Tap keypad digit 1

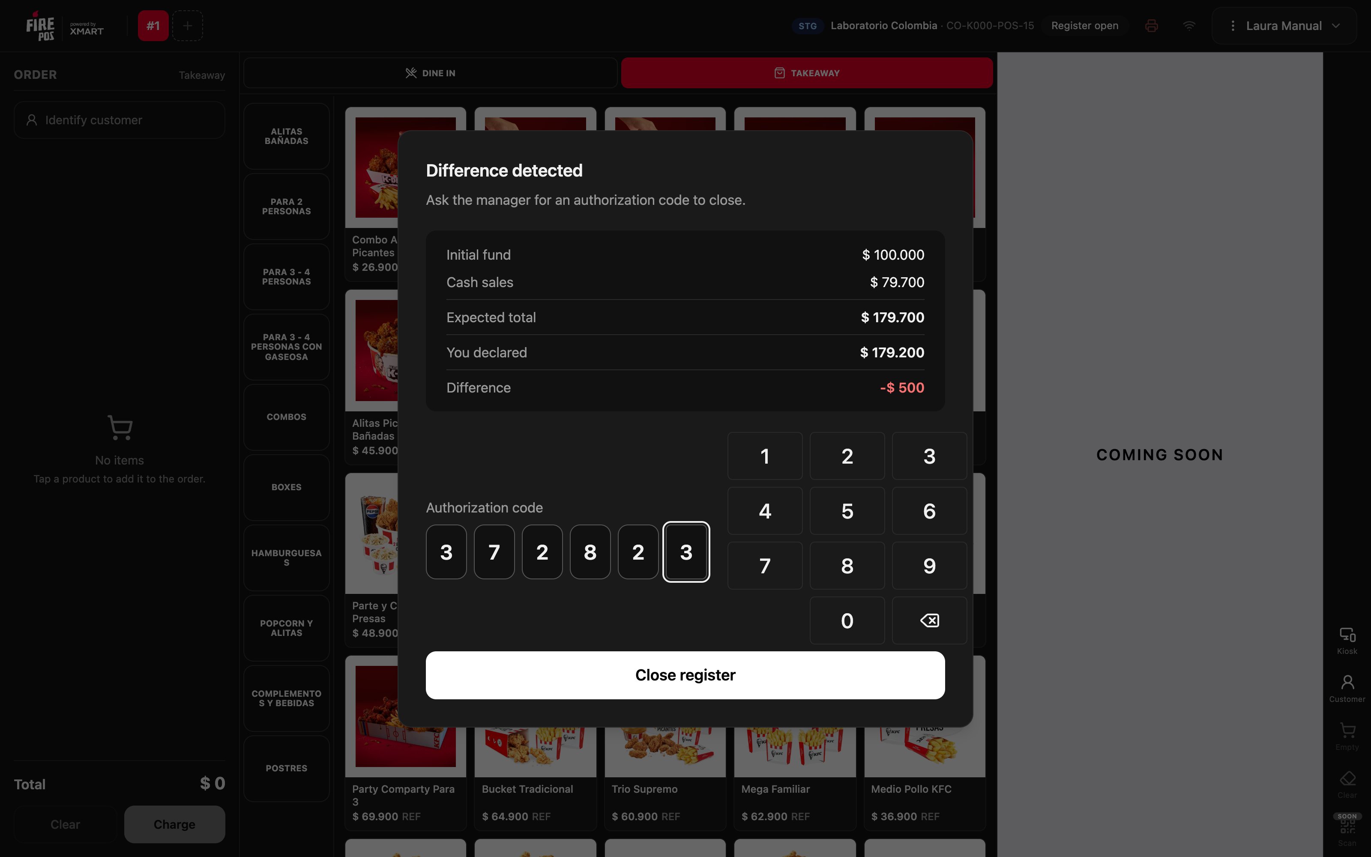[x=765, y=456]
